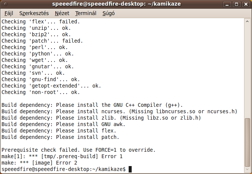Click the "make: *** [image] Error 2" line

(39, 163)
